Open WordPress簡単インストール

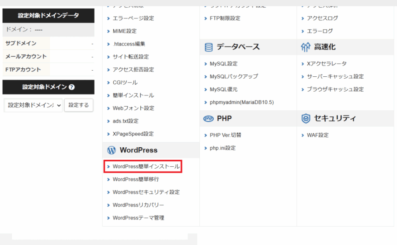[146, 167]
